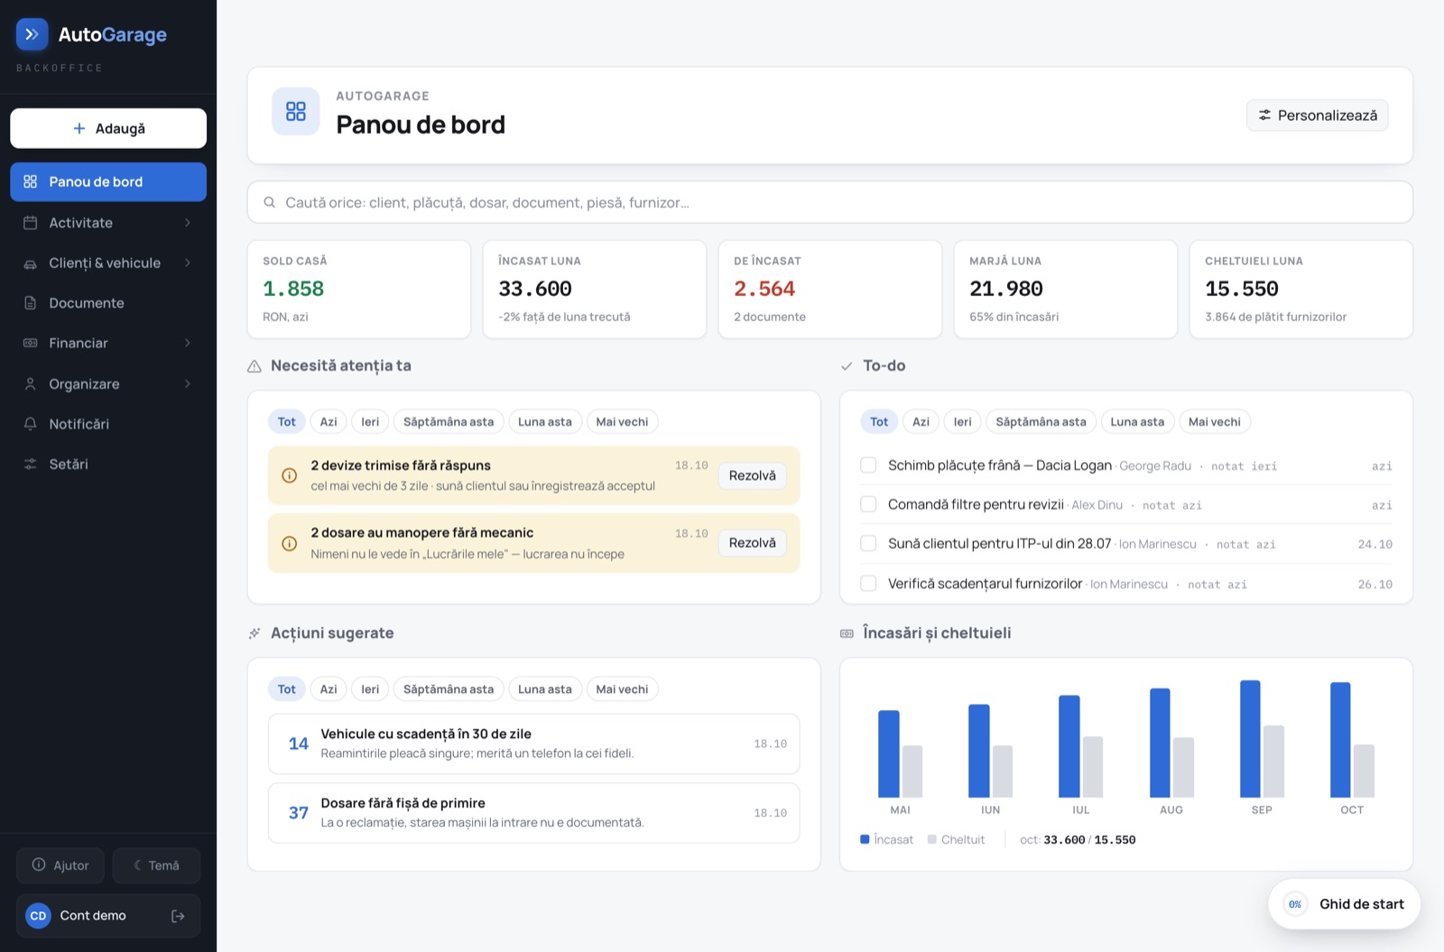This screenshot has height=952, width=1444.
Task: Click the Necesită atenția ta triangle icon
Action: coord(255,366)
